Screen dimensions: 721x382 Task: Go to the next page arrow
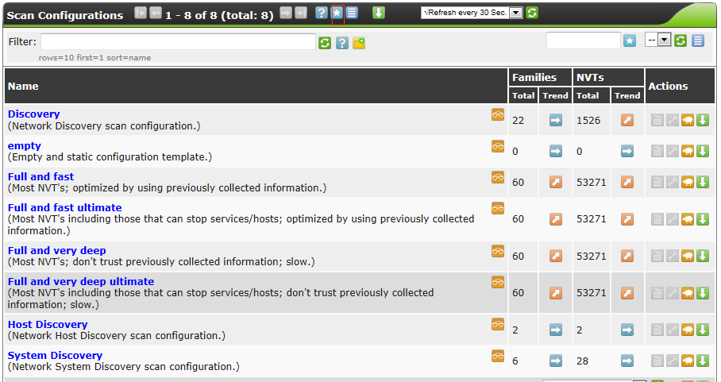[x=286, y=13]
